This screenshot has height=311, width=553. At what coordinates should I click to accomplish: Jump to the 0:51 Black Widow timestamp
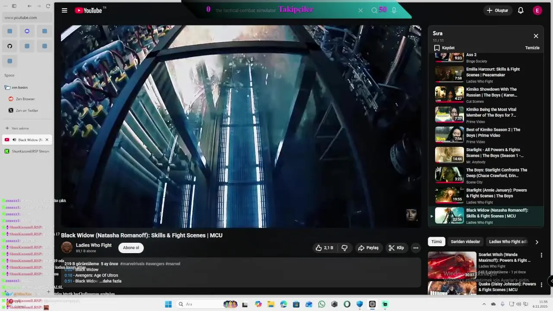point(68,281)
